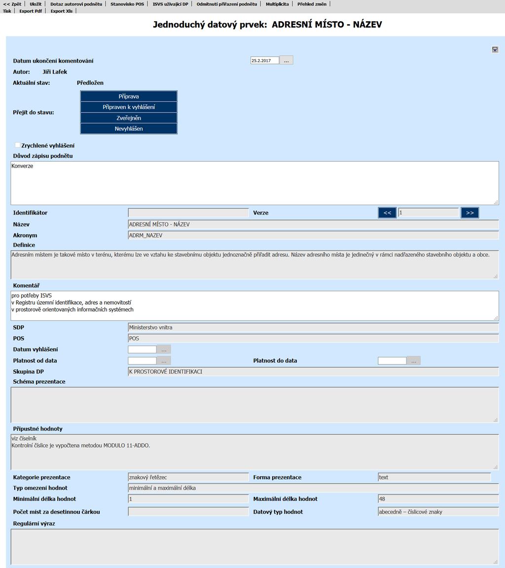Click the Maximální délka hodnot field

438,499
